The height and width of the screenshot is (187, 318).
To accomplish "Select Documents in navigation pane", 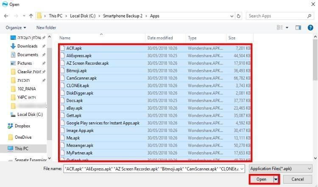I will (28, 55).
